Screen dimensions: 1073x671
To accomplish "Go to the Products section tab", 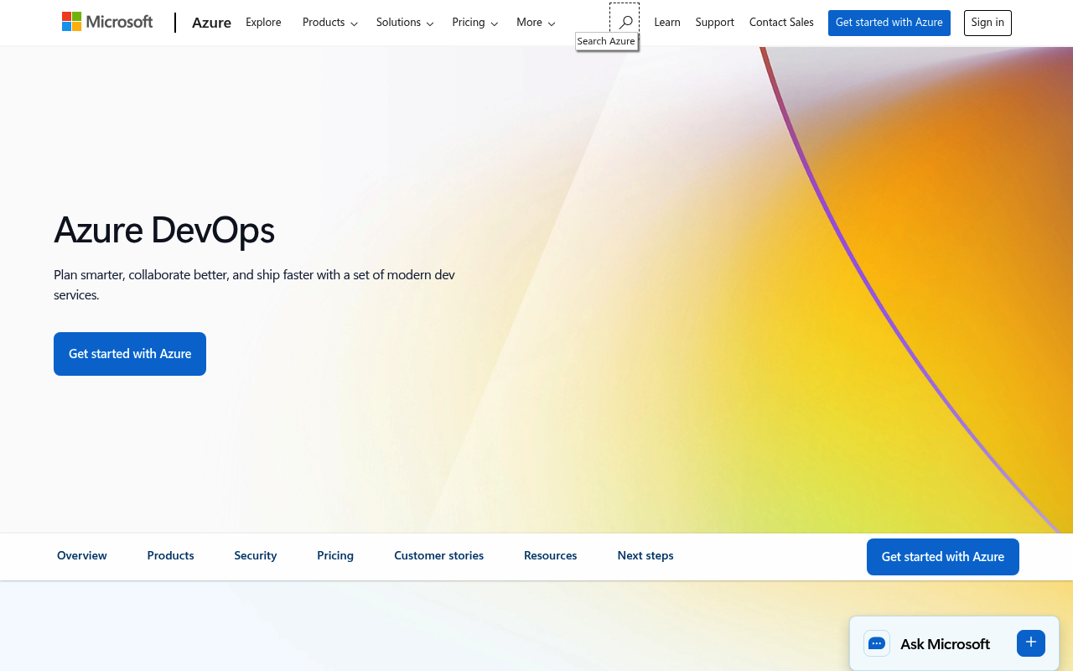I will pyautogui.click(x=170, y=555).
